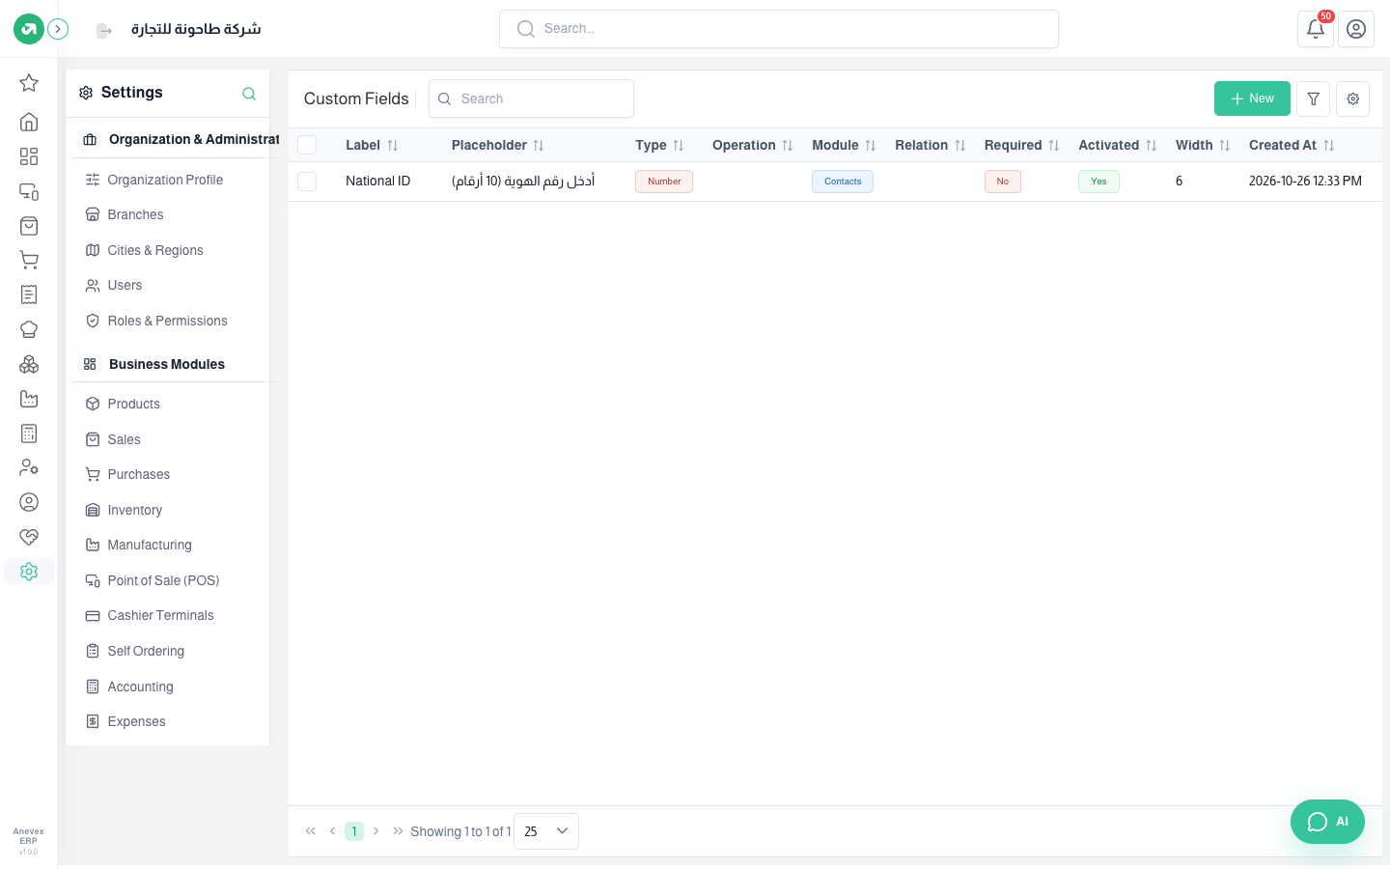Click the handshake heart icon in left rail
The height and width of the screenshot is (869, 1390).
29,537
